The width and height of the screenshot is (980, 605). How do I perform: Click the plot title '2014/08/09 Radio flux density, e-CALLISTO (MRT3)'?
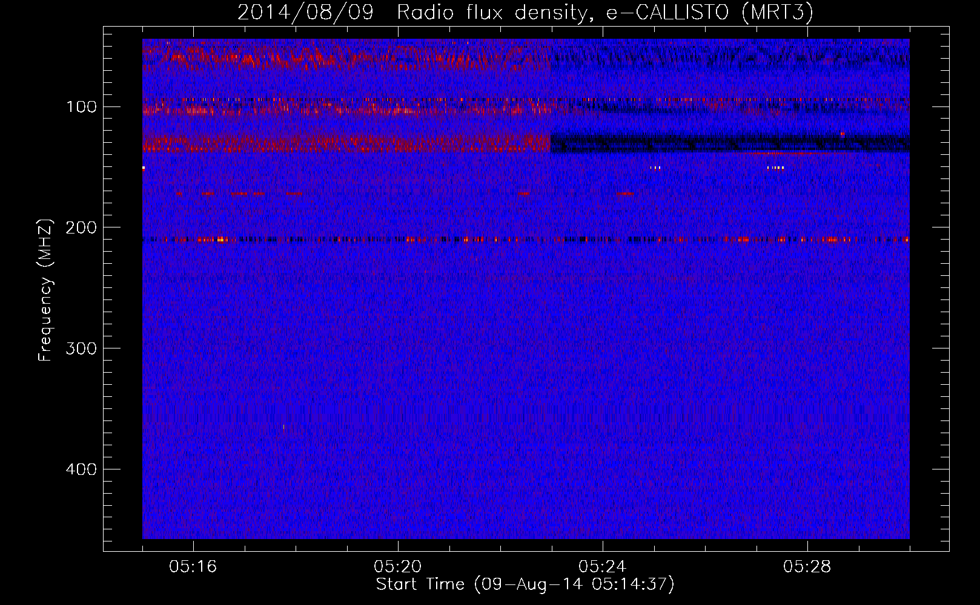tap(525, 12)
